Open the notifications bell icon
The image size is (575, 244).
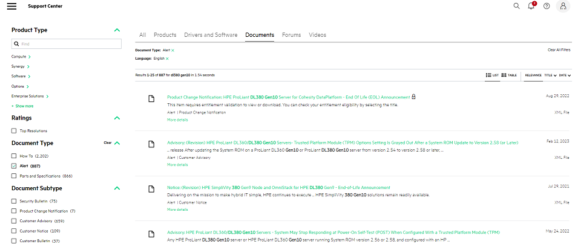coord(531,6)
